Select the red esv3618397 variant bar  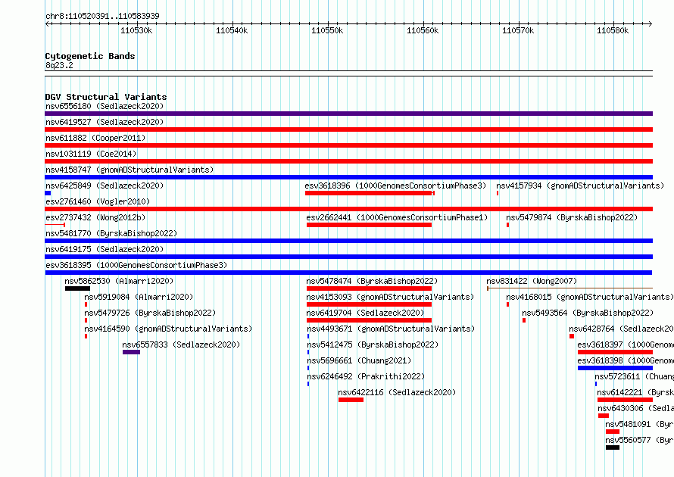[x=615, y=352]
